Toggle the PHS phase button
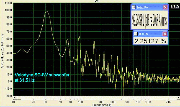The image size is (180, 107). [175, 6]
